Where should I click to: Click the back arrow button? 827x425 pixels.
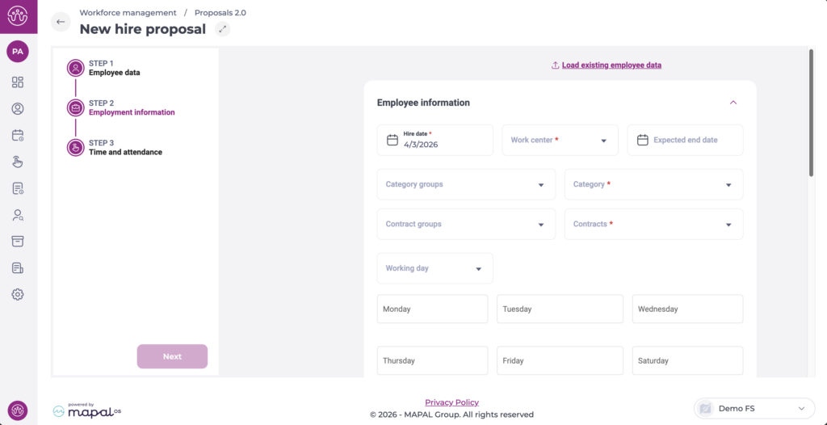click(x=61, y=22)
